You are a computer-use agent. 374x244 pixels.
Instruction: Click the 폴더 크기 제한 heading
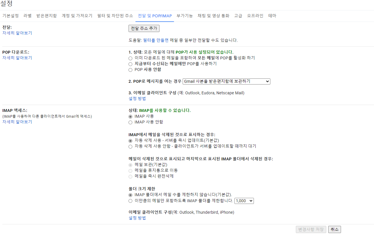[142, 189]
